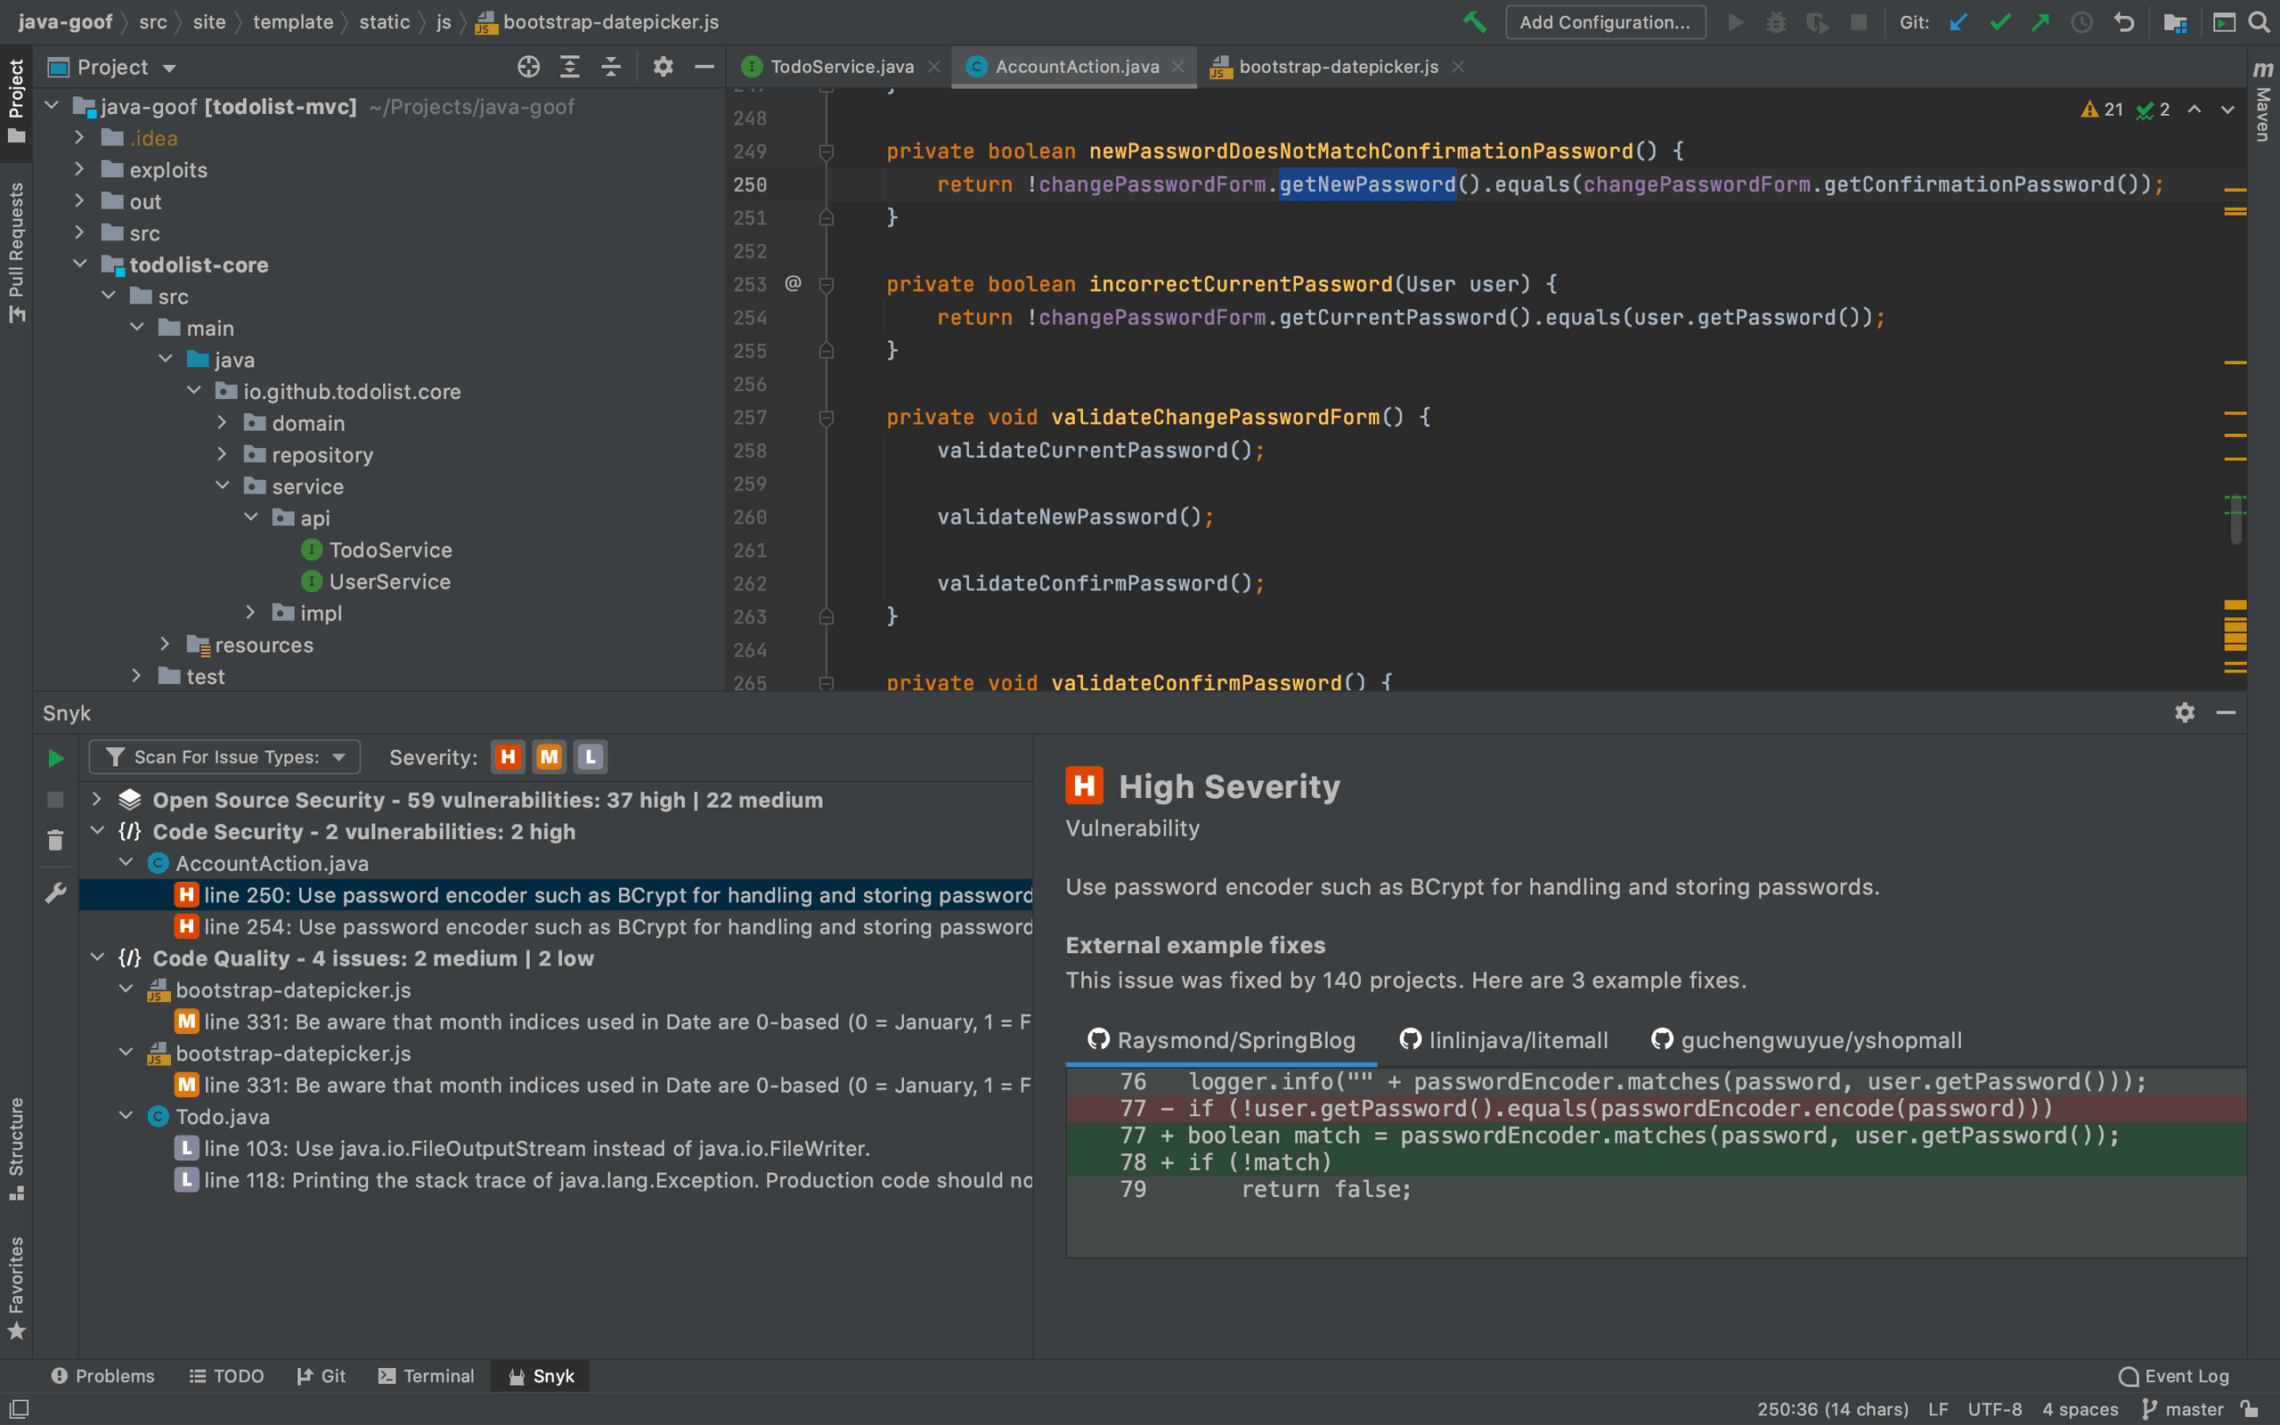Expand the Todo.java issues tree item

(130, 1115)
